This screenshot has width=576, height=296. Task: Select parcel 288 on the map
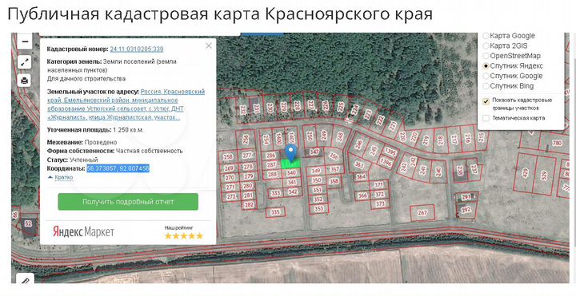tap(272, 175)
